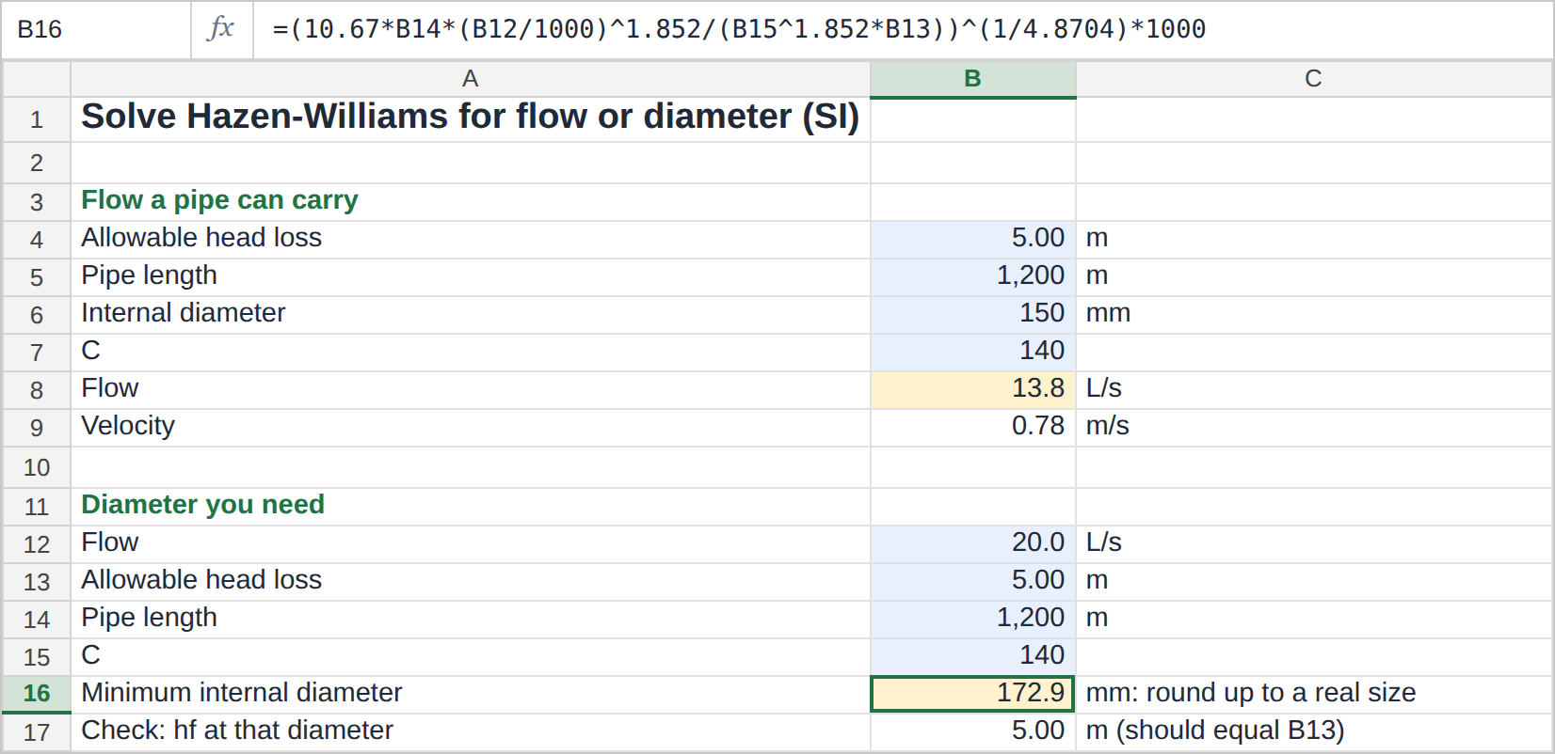The height and width of the screenshot is (754, 1555).
Task: Click 'Pipe length' label in row 14
Action: 149,618
